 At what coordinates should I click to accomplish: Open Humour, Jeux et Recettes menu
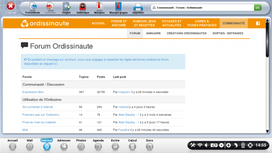tap(144, 23)
